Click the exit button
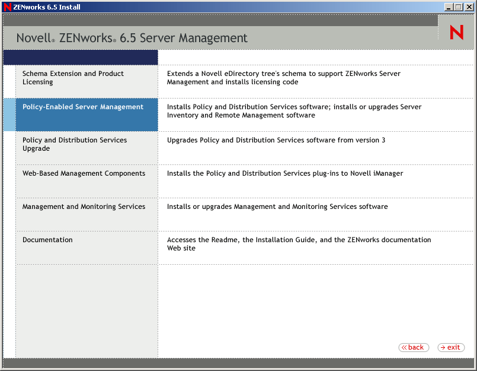 coord(451,347)
